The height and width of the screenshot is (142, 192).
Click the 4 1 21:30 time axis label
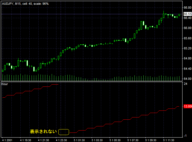click(x=44, y=140)
